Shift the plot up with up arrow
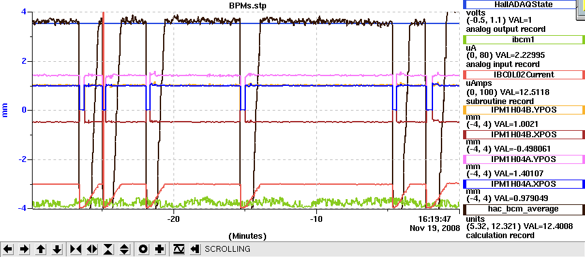The width and height of the screenshot is (585, 257). pos(40,249)
